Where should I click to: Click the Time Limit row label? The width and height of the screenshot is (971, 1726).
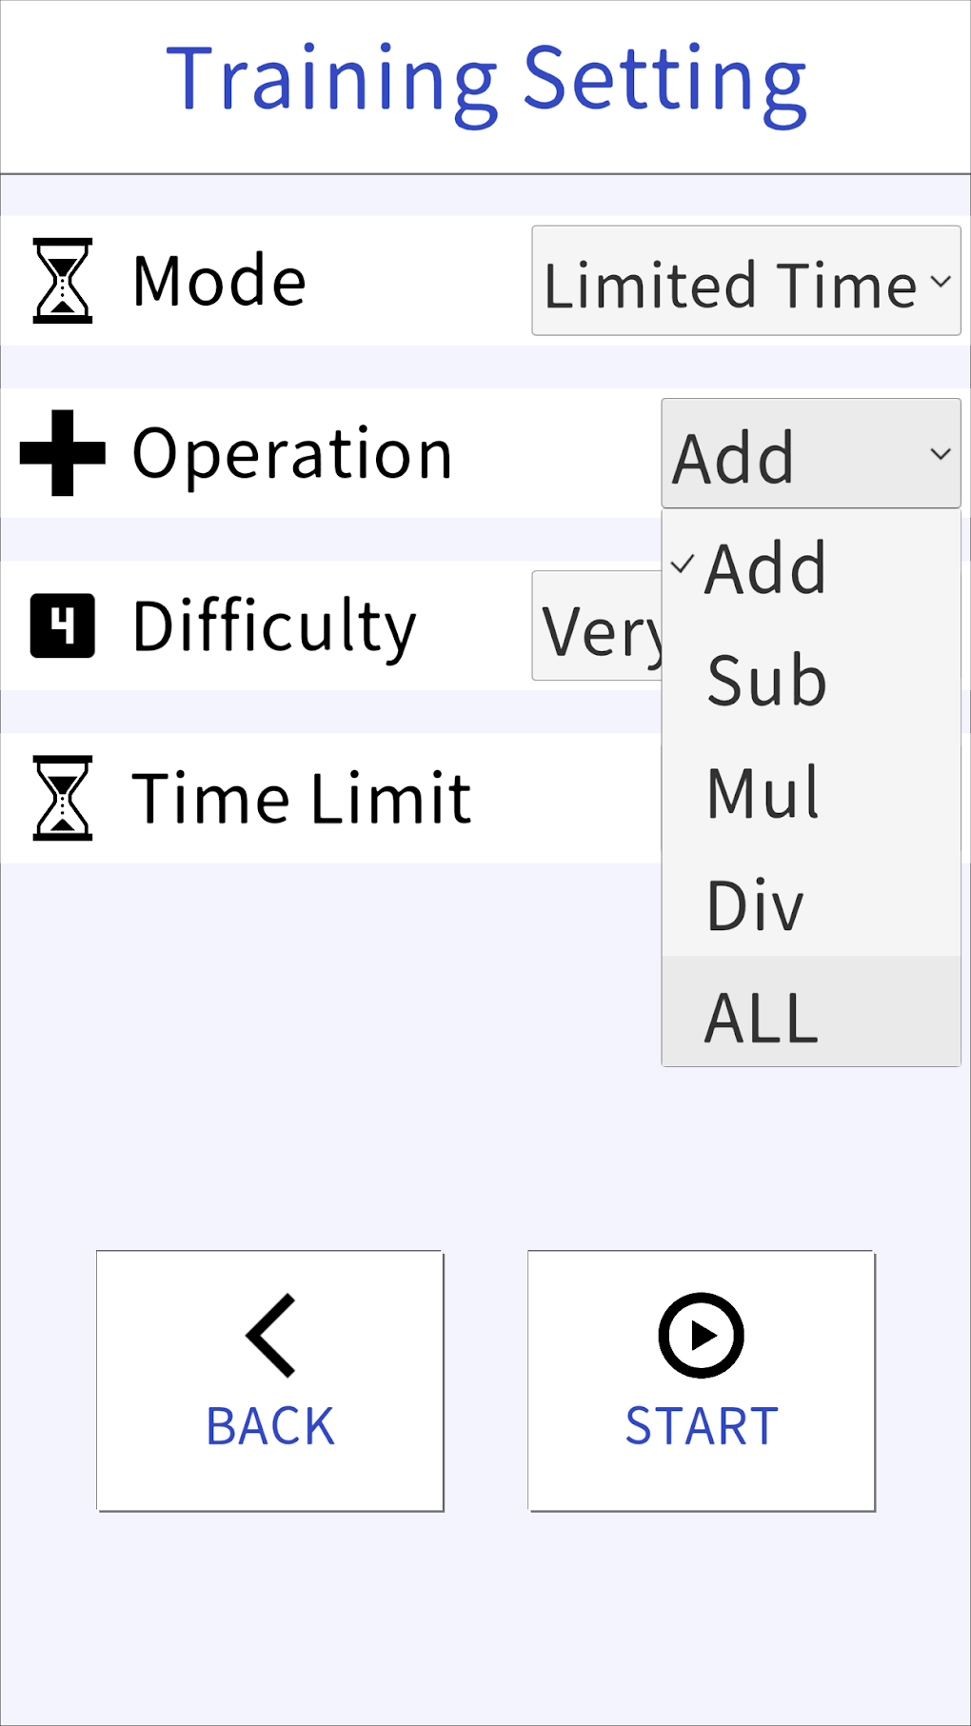pos(301,798)
